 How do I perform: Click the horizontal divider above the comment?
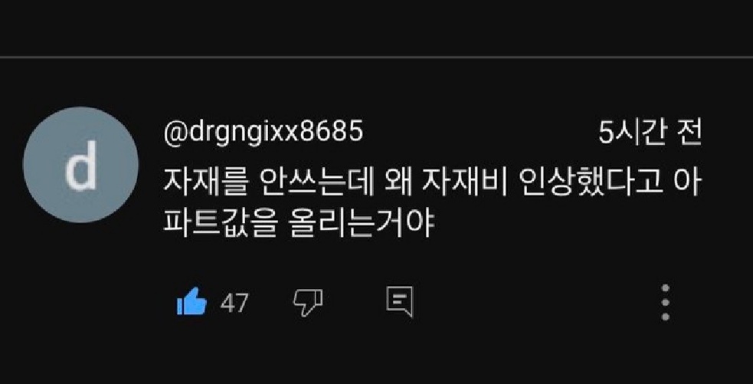[x=377, y=57]
